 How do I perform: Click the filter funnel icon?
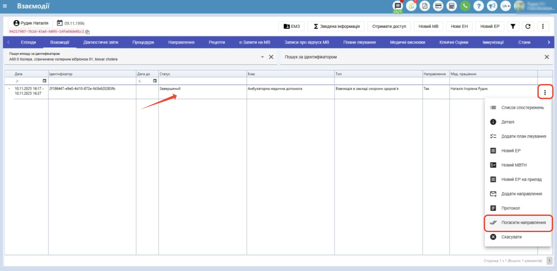(513, 26)
